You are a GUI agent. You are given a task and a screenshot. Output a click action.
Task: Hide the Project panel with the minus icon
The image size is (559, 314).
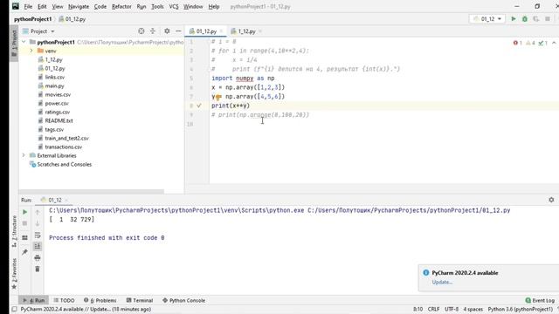[178, 31]
